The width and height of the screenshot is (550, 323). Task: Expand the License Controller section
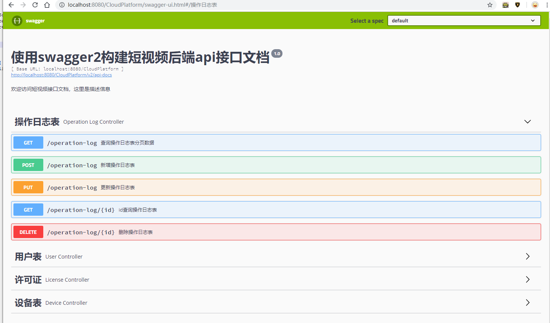pyautogui.click(x=527, y=279)
